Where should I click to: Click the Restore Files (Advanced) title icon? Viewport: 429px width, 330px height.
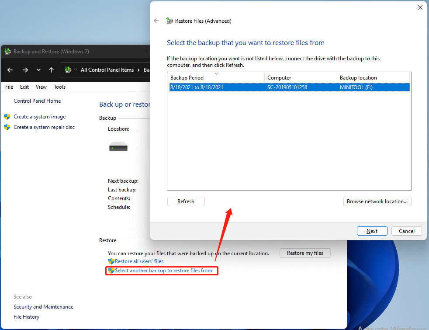point(170,21)
